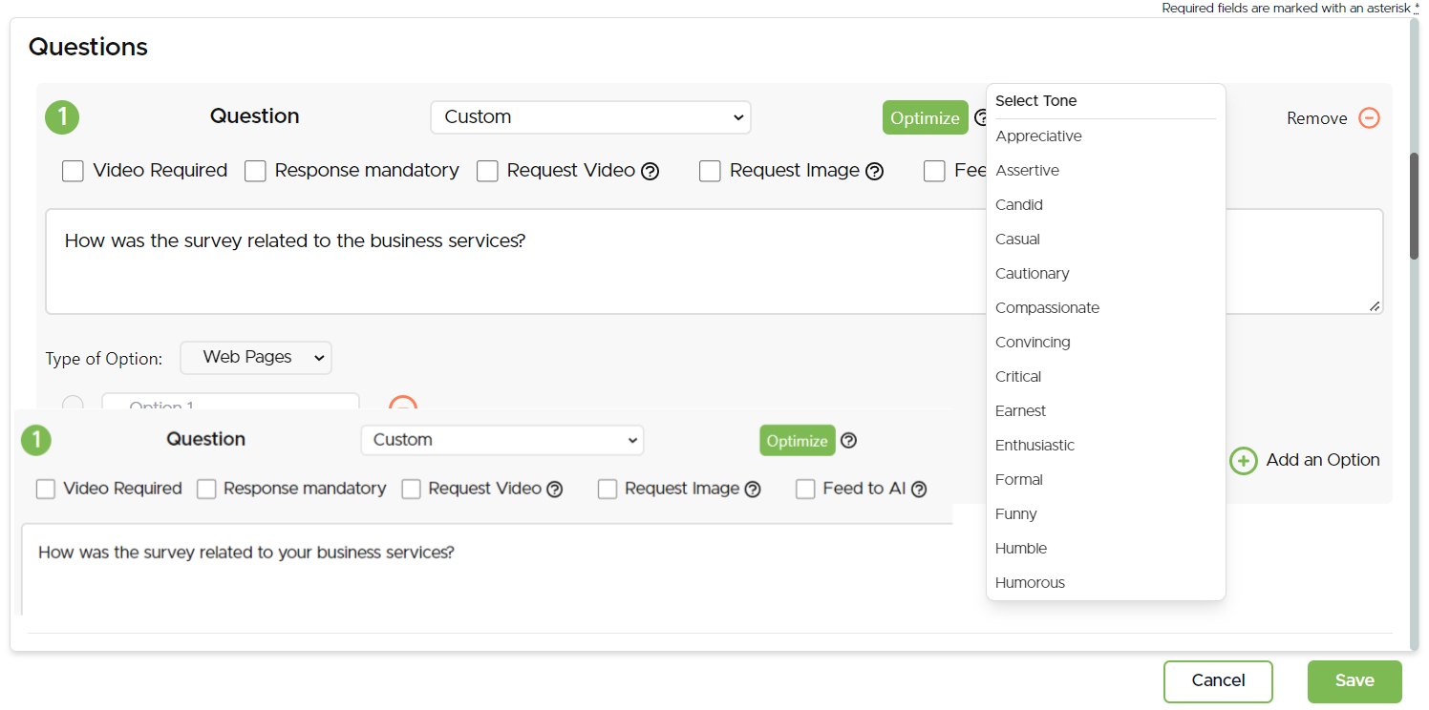Expand the Web Pages option type dropdown
This screenshot has height=710, width=1429.
pos(256,358)
